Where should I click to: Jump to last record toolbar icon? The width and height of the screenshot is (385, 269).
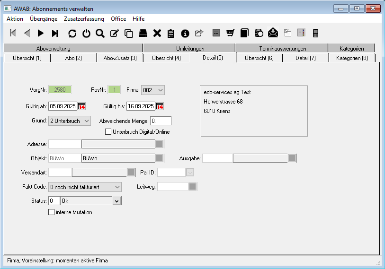tap(55, 33)
